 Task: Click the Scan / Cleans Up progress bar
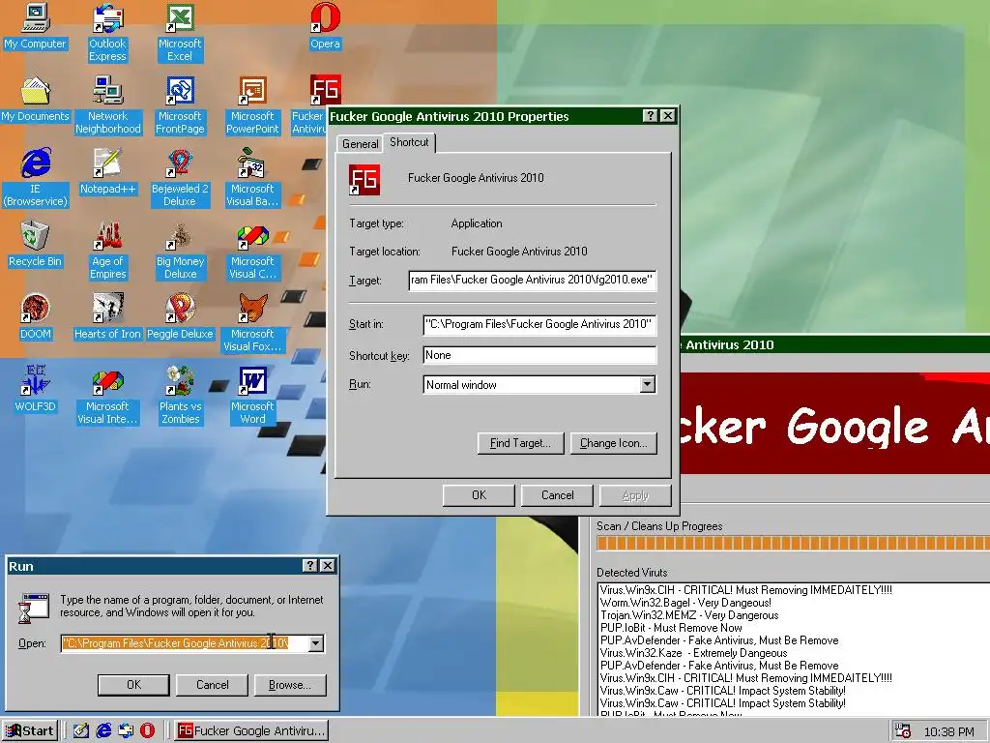click(x=793, y=543)
